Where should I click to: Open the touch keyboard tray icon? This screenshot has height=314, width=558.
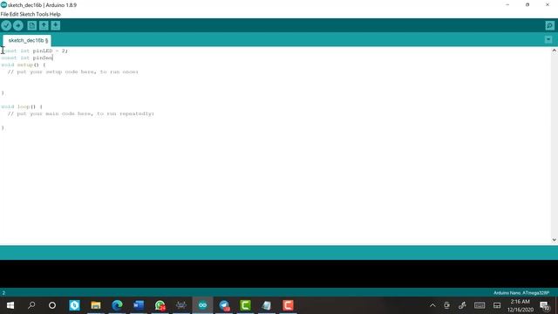coord(480,305)
